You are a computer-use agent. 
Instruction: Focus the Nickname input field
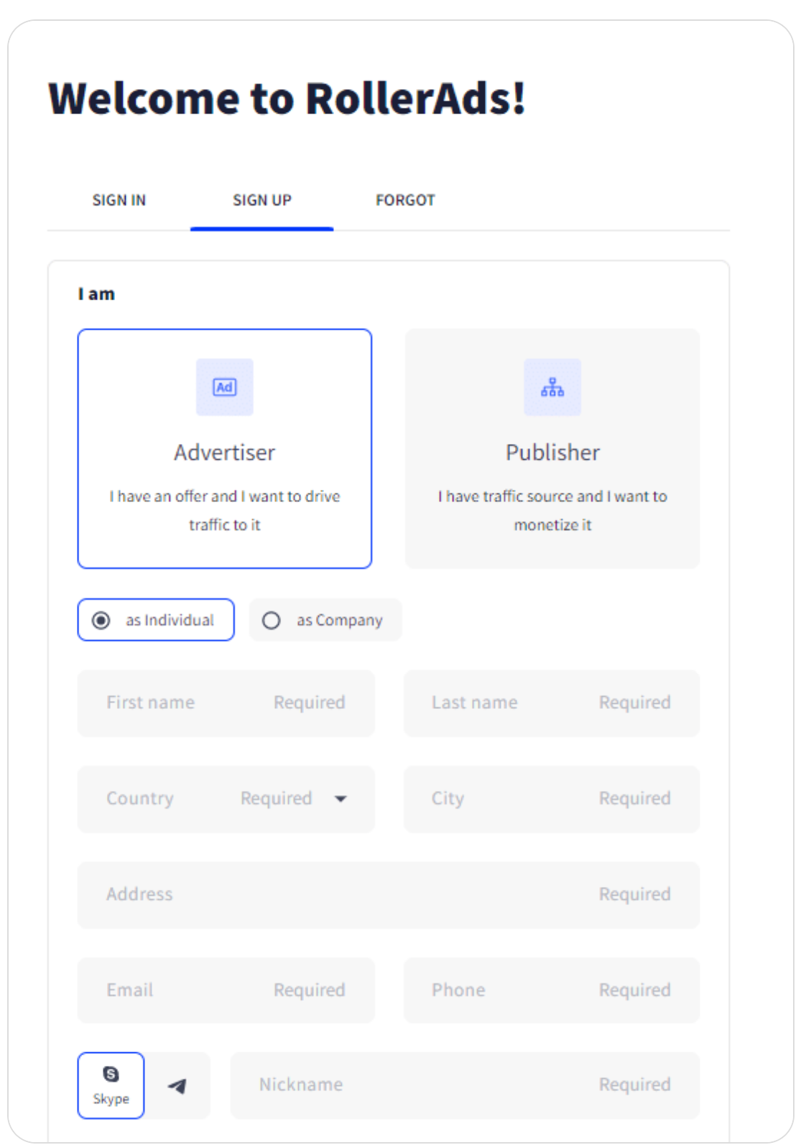click(465, 1085)
